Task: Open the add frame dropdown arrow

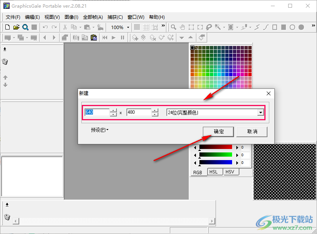Action: tap(14, 38)
